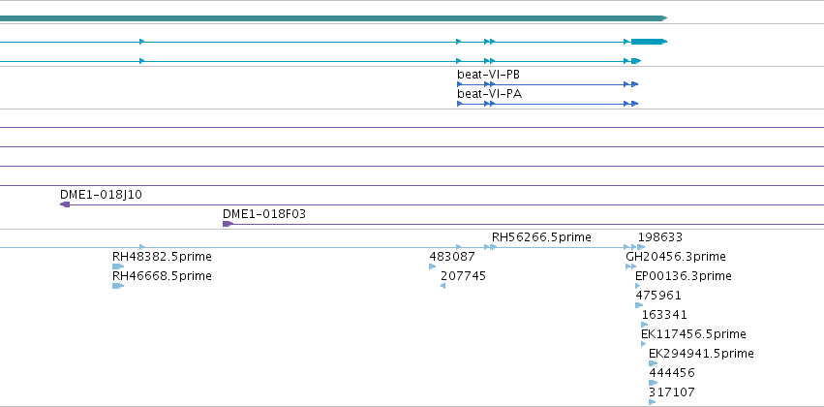Click the small arrow below EK117456.5prime
Screen dimensions: 824x407
coord(643,344)
